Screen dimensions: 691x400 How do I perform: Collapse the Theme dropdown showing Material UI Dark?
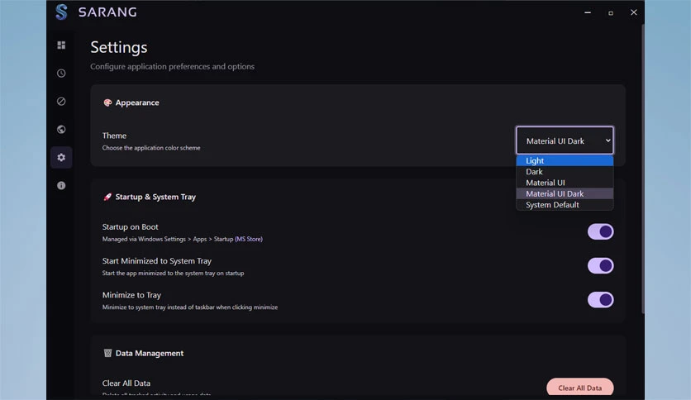tap(565, 140)
